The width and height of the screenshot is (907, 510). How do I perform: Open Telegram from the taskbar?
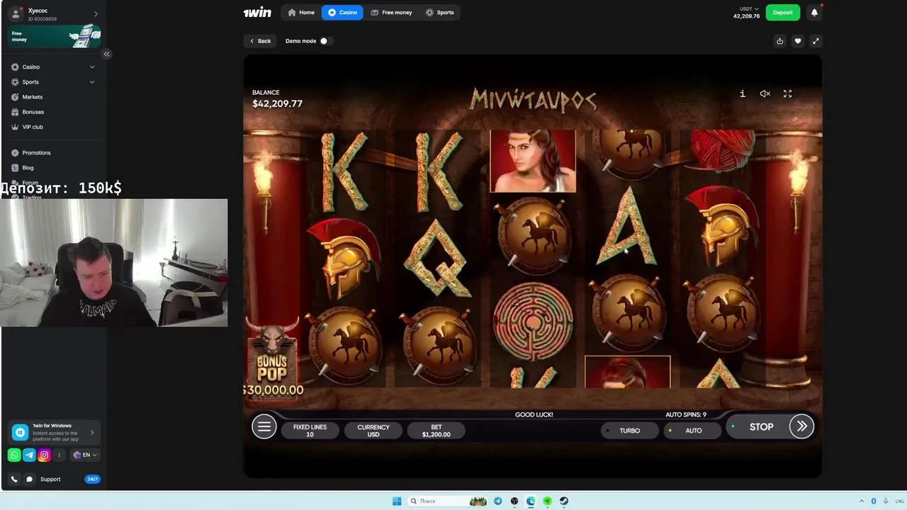pos(497,501)
